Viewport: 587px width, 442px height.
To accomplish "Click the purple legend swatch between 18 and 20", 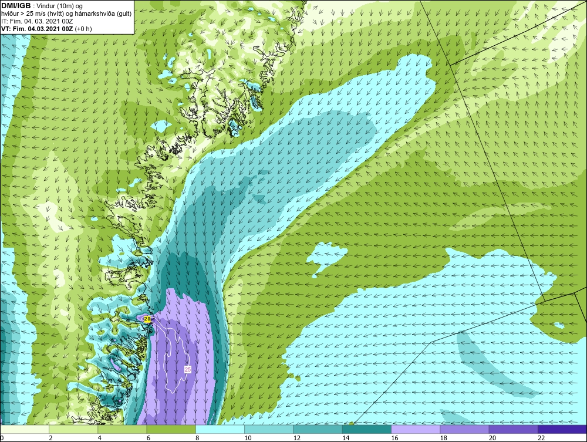I will 464,429.
